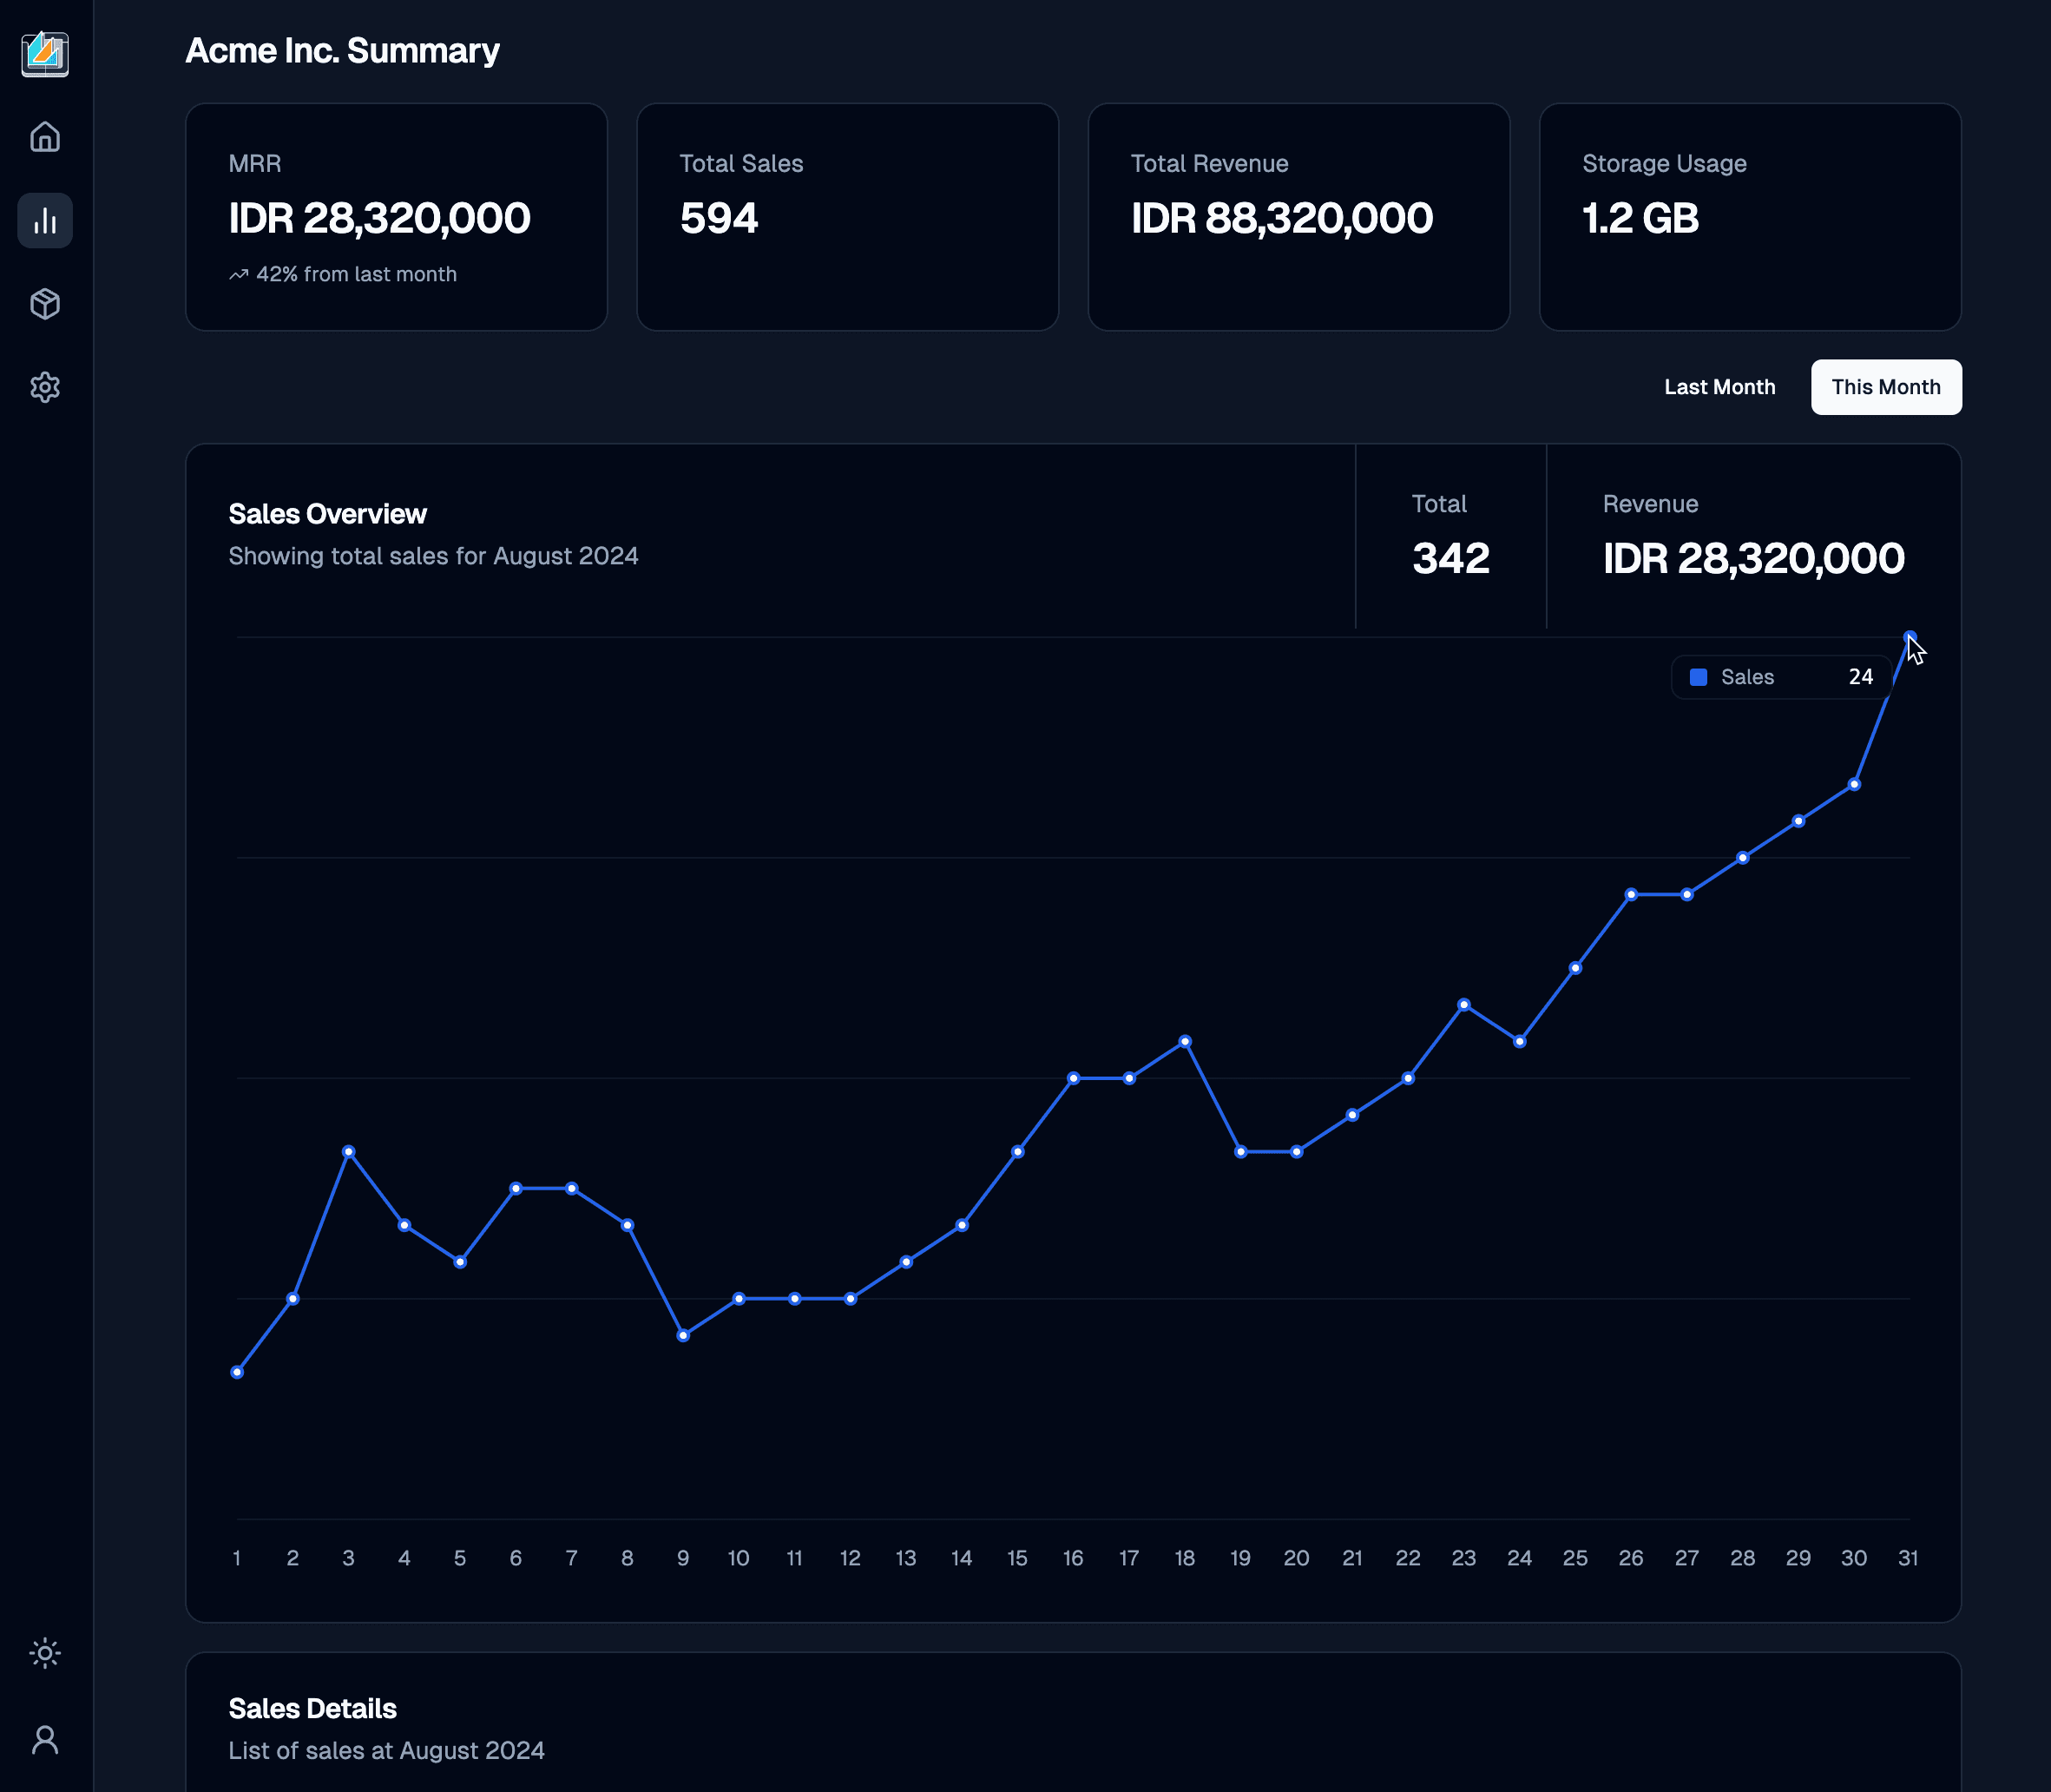This screenshot has width=2051, height=1792.
Task: Click 'List of sales at August 2024' text
Action: point(387,1751)
